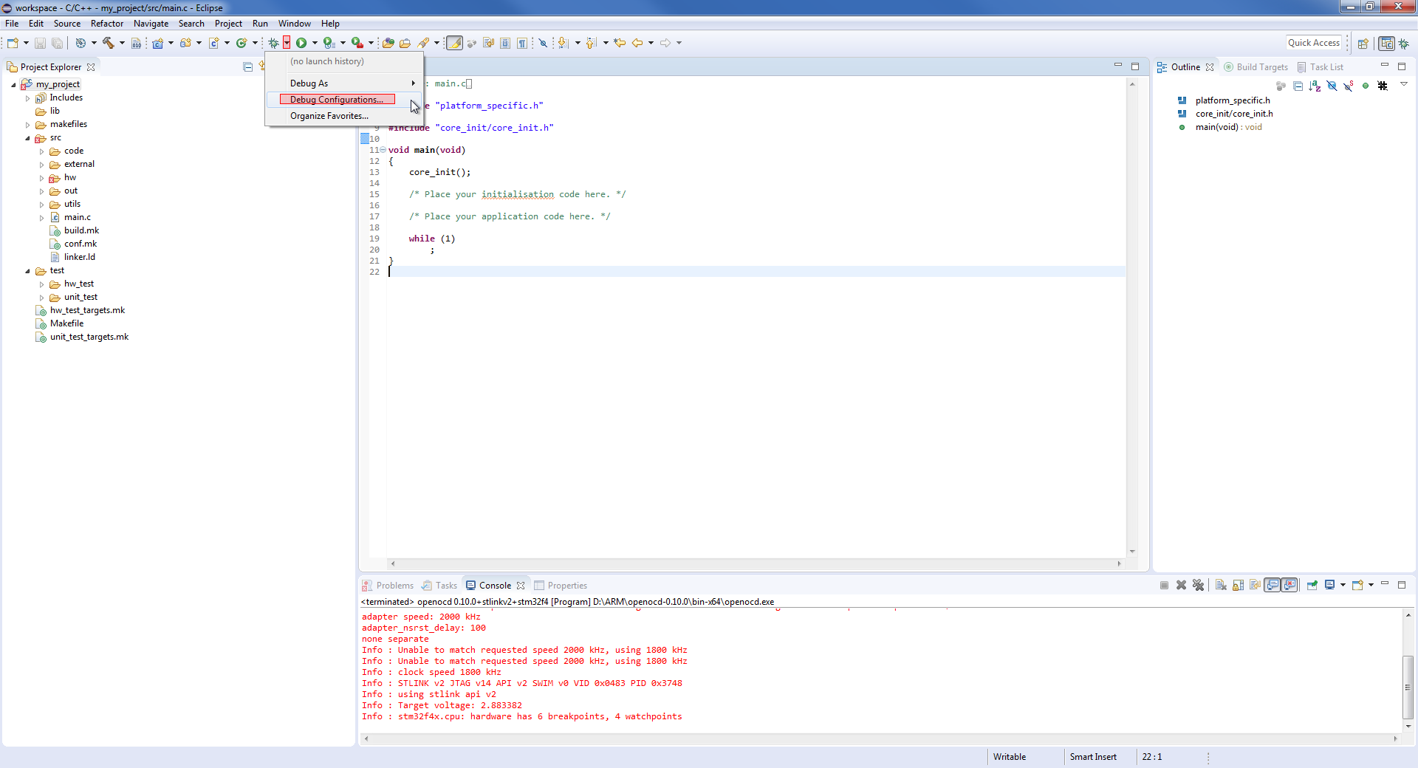Click the Console vertical scrollbar thumb
This screenshot has width=1418, height=768.
1408,686
